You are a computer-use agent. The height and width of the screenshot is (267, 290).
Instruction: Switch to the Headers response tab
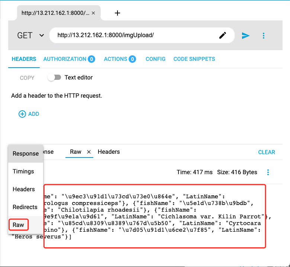click(109, 152)
